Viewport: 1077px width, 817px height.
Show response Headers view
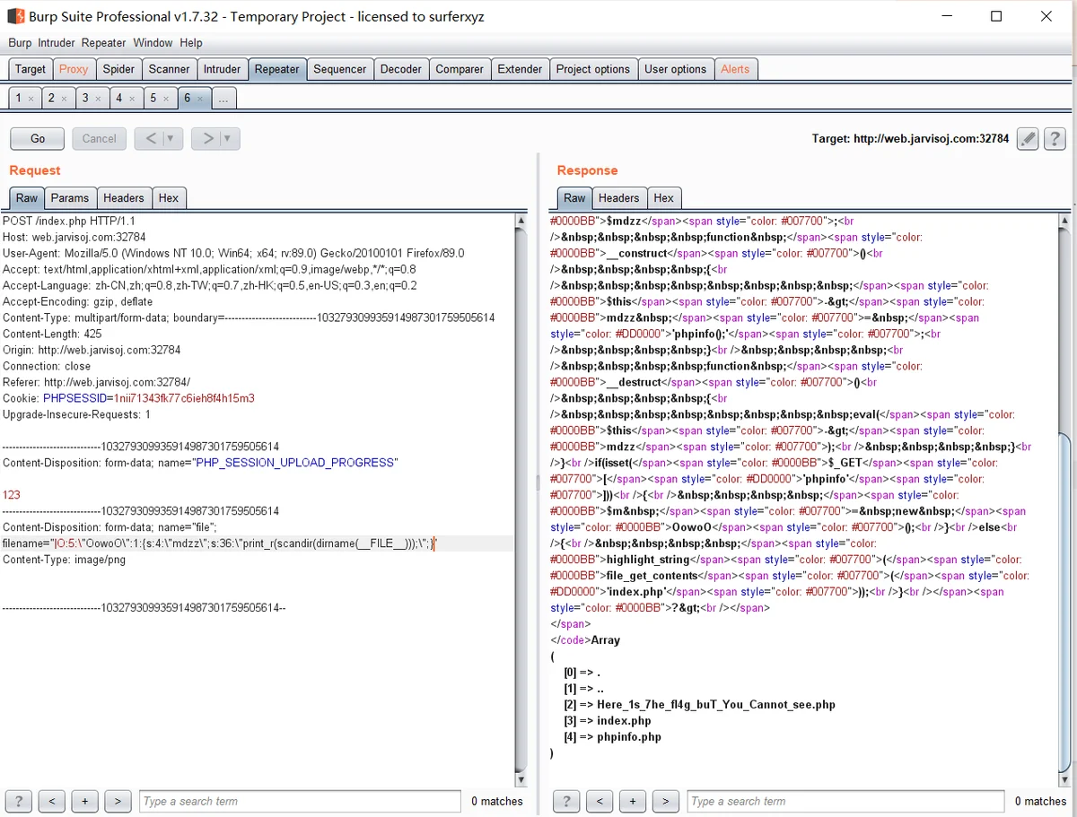tap(619, 198)
